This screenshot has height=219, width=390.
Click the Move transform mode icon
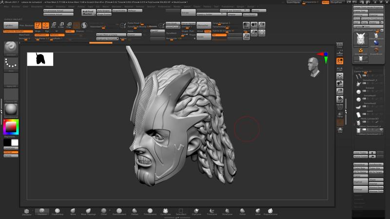pos(54,25)
